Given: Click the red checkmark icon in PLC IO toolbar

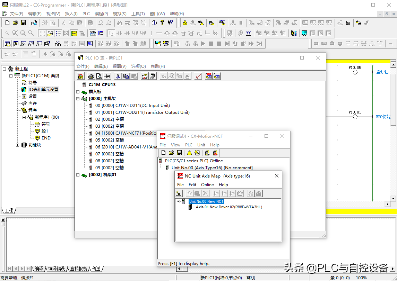Looking at the screenshot, I should (198, 76).
